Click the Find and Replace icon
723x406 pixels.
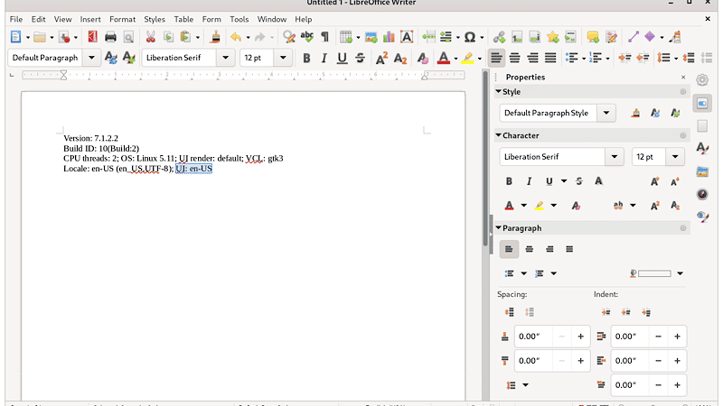289,37
